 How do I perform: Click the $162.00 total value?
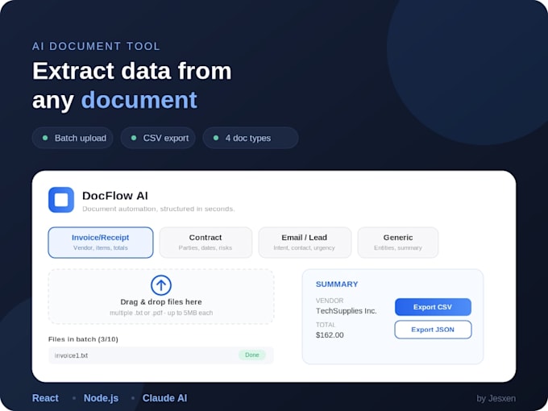[330, 334]
